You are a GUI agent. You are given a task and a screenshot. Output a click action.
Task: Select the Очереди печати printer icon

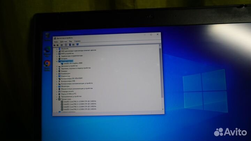[59, 92]
